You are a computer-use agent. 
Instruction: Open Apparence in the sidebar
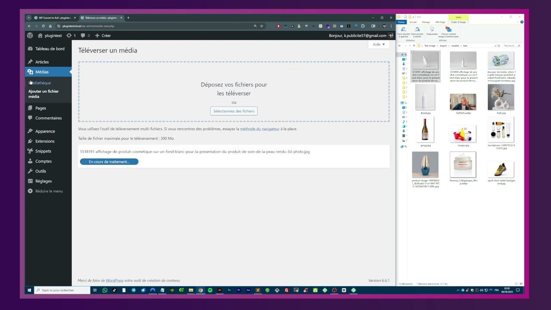click(48, 131)
